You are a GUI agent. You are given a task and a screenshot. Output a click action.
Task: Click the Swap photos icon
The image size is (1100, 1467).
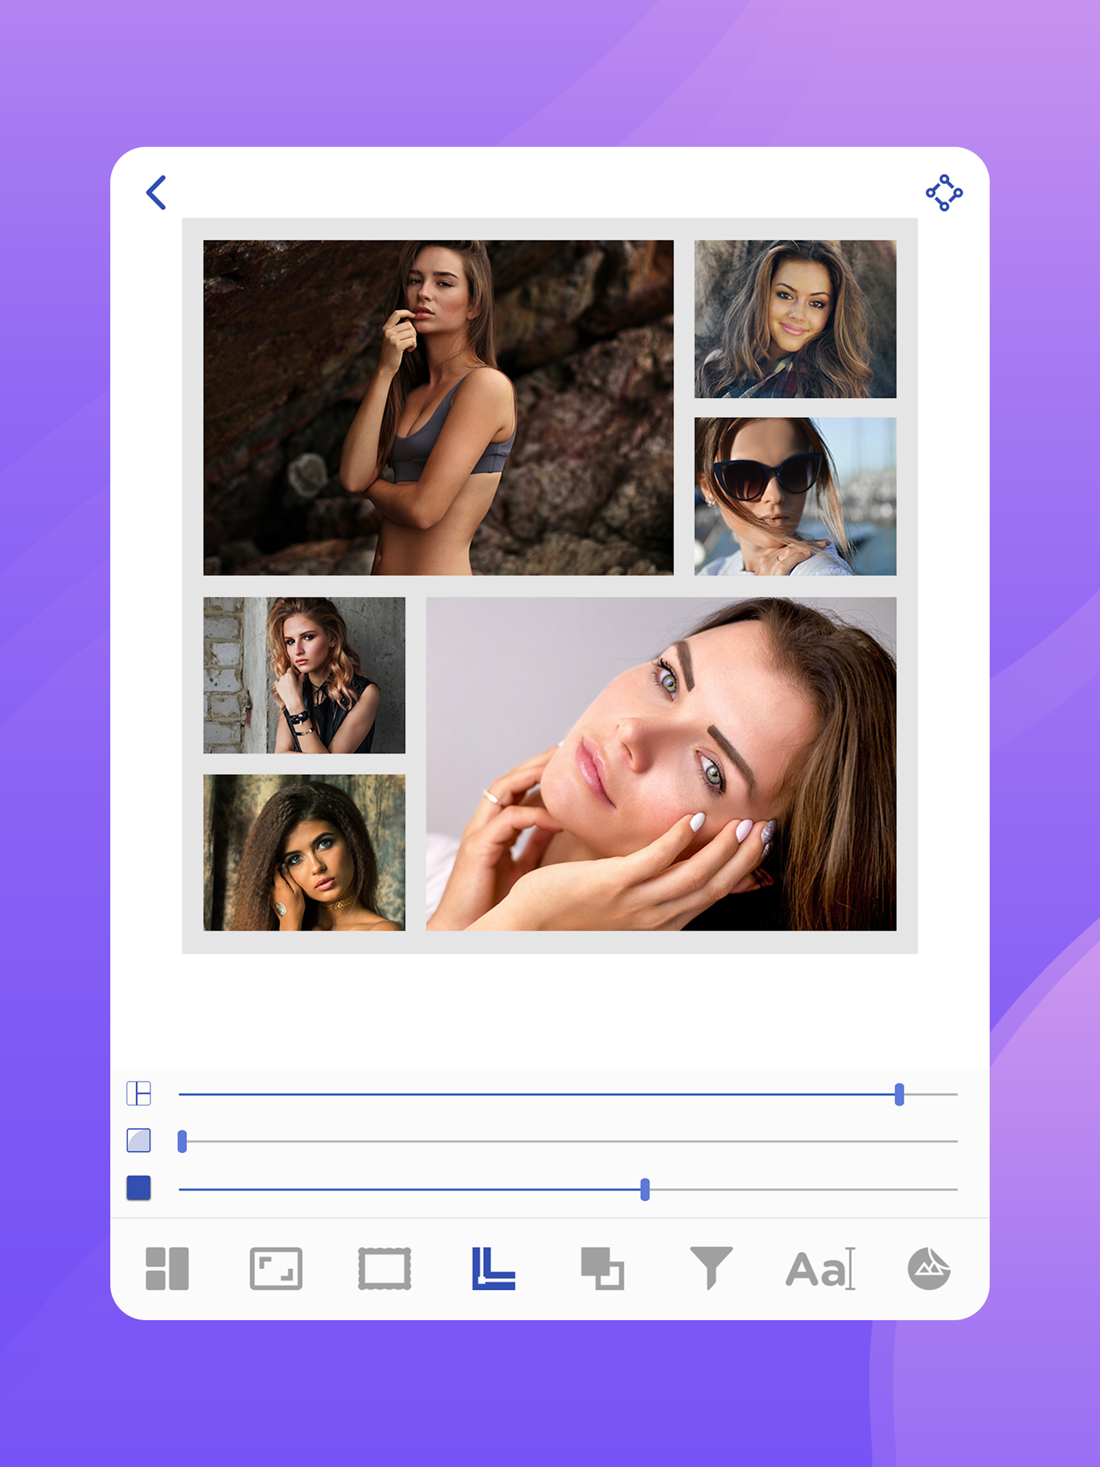[x=603, y=1269]
